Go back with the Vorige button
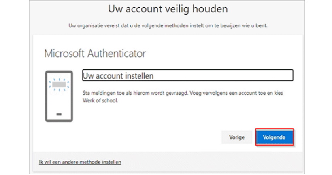The image size is (332, 175). [x=237, y=137]
